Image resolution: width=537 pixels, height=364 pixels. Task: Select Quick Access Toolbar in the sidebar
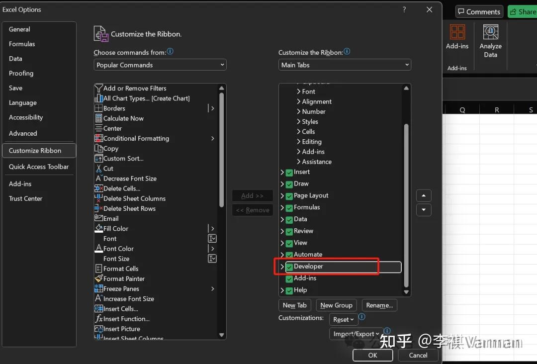pos(39,167)
